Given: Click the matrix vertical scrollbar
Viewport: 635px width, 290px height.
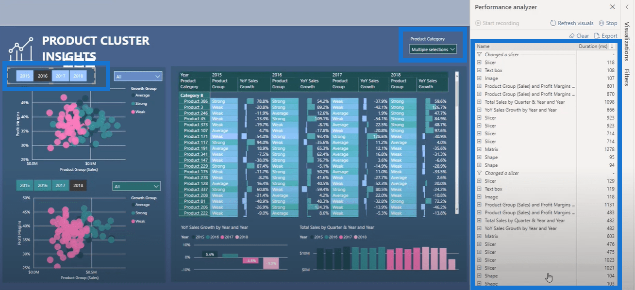Looking at the screenshot, I should 456,142.
